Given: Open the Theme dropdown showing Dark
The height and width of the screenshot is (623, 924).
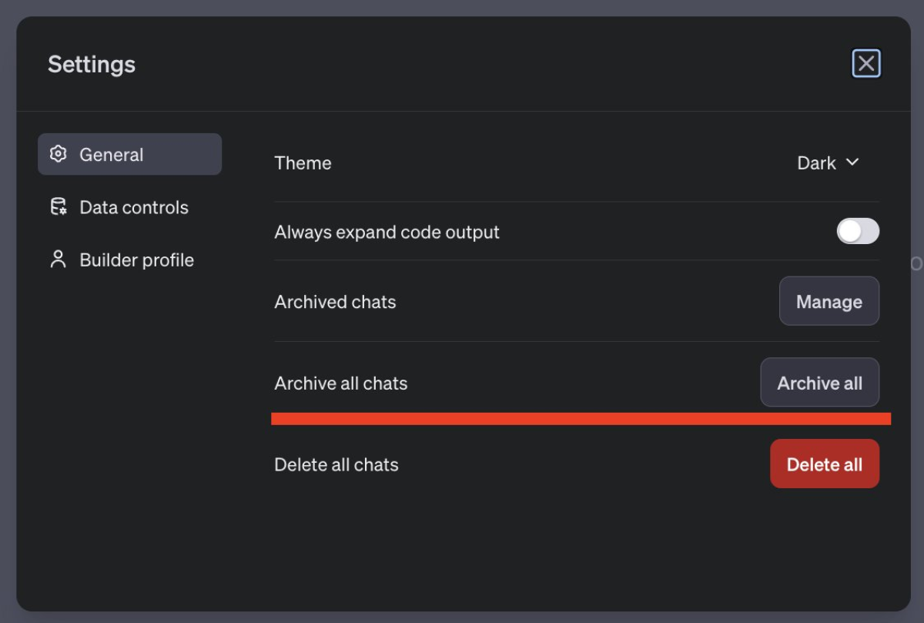Looking at the screenshot, I should pos(817,163).
